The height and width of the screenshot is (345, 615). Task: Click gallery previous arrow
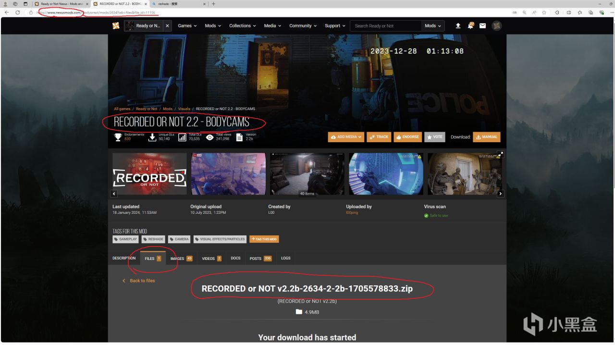click(x=114, y=194)
